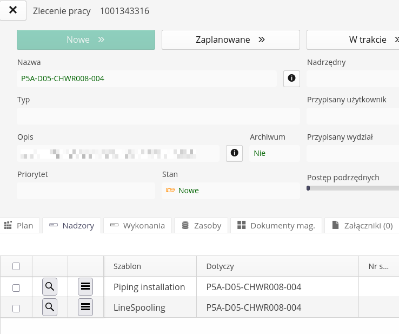This screenshot has height=334, width=399.
Task: Set status to Zaplanowane
Action: click(230, 40)
